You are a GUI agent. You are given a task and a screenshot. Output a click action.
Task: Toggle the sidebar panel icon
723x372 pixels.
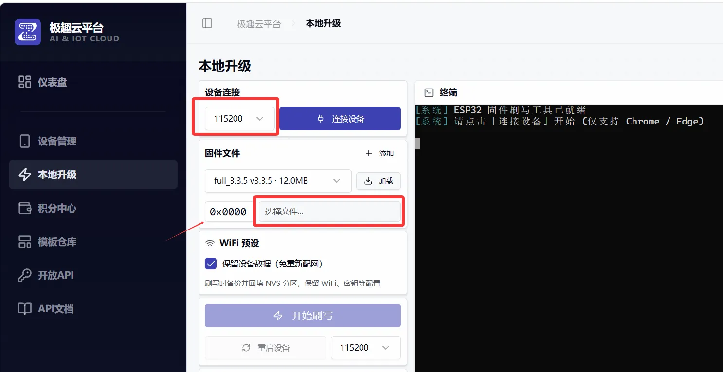(x=207, y=23)
